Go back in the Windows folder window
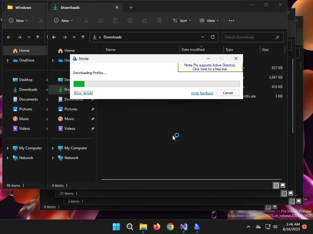Screen dimensions: 313x234 coord(9,37)
